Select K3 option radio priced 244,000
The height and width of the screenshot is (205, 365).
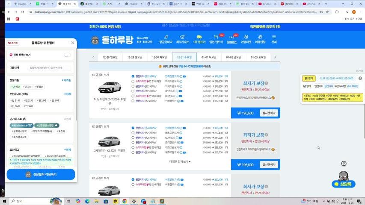[x=133, y=138]
